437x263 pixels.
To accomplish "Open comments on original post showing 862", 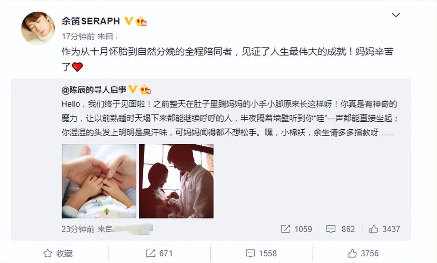I will tap(340, 229).
